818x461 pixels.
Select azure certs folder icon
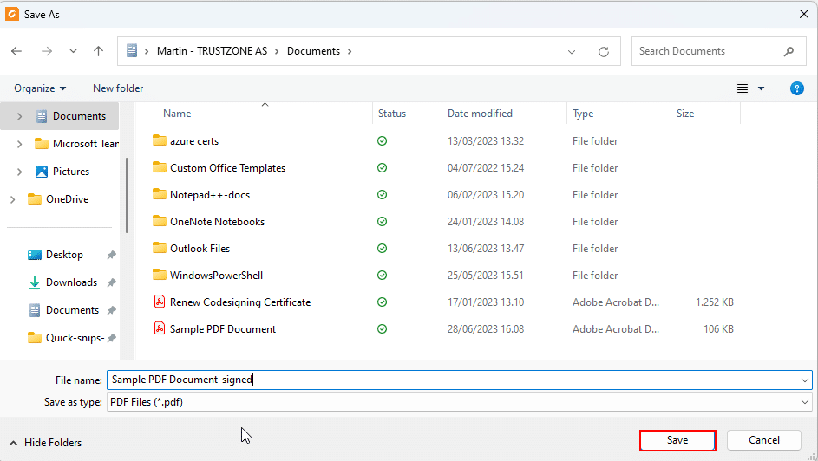[159, 140]
